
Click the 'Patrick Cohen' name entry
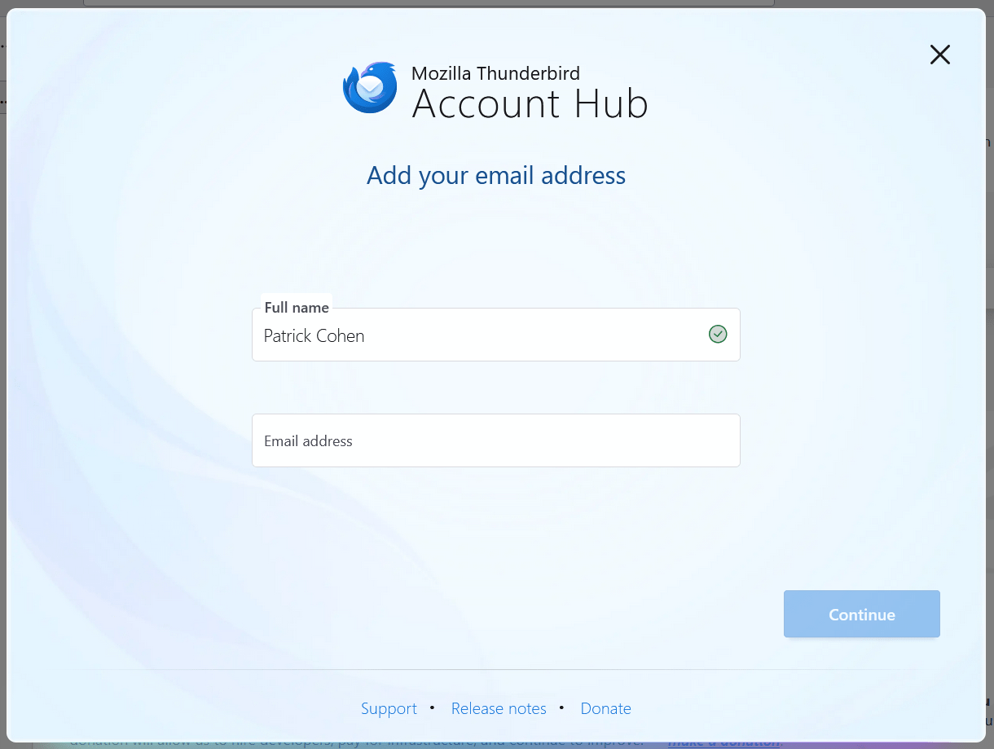tap(314, 335)
